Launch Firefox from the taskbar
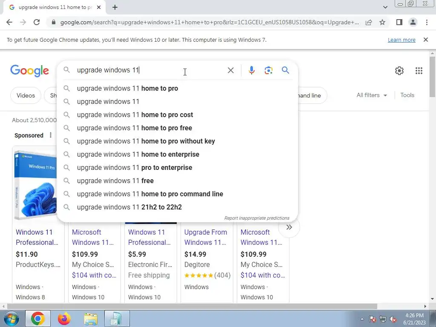 (x=64, y=318)
